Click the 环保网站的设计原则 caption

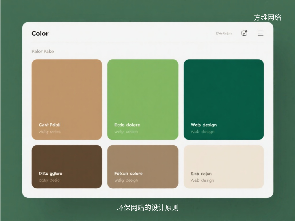pyautogui.click(x=147, y=207)
